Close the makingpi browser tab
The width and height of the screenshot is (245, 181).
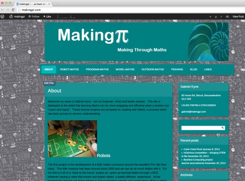tap(51, 3)
